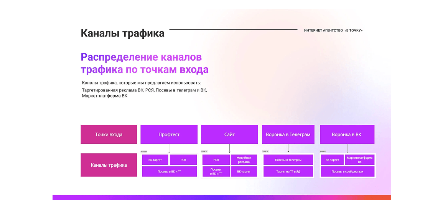Screen dimensions: 443x209
Task: Select the Воронка в Телеграм box
Action: click(x=288, y=134)
